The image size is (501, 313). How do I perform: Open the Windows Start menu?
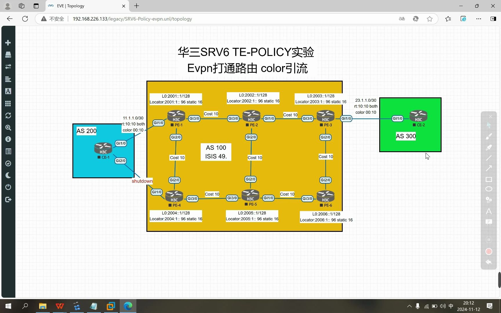(8, 306)
